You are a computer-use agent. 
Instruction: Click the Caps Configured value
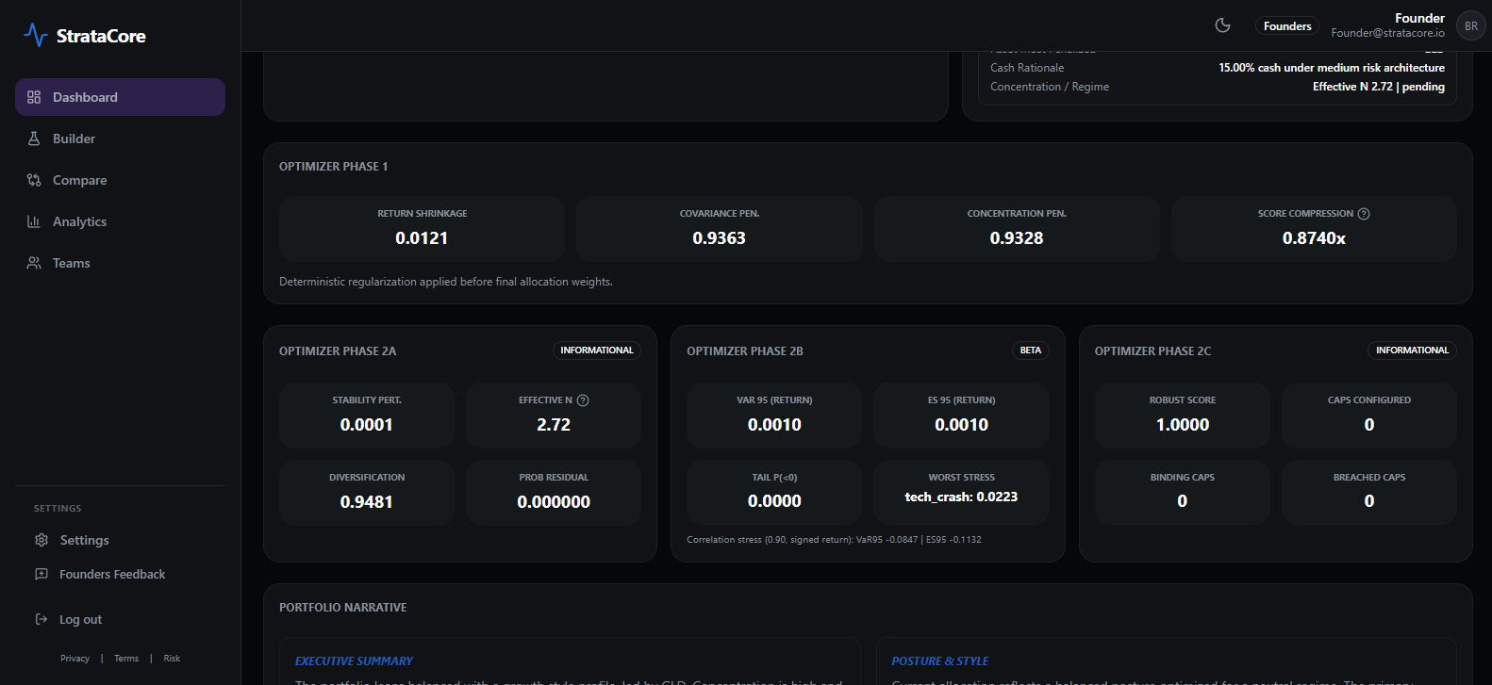pyautogui.click(x=1369, y=425)
